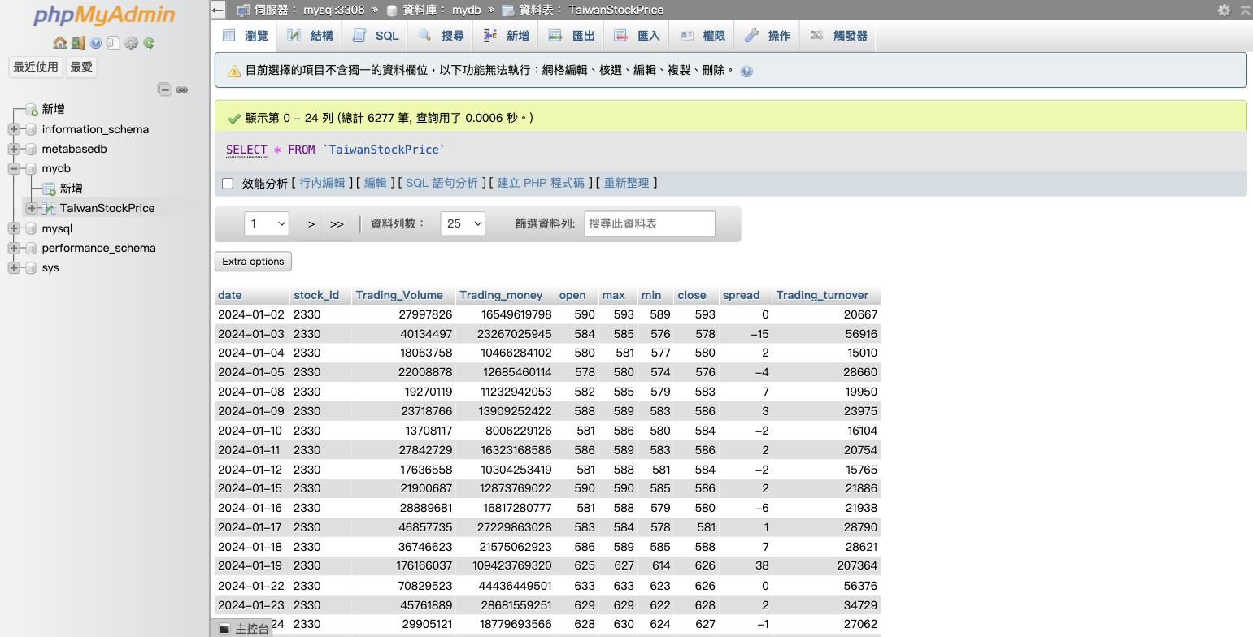Collapse all tree nodes icon
The image size is (1253, 637).
164,89
